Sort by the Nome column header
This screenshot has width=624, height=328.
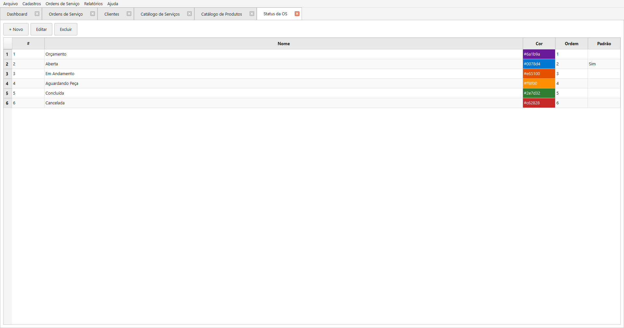[284, 44]
